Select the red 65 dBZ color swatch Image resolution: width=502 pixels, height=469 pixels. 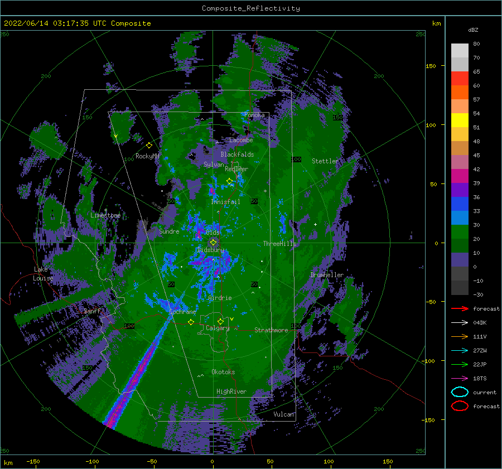460,78
